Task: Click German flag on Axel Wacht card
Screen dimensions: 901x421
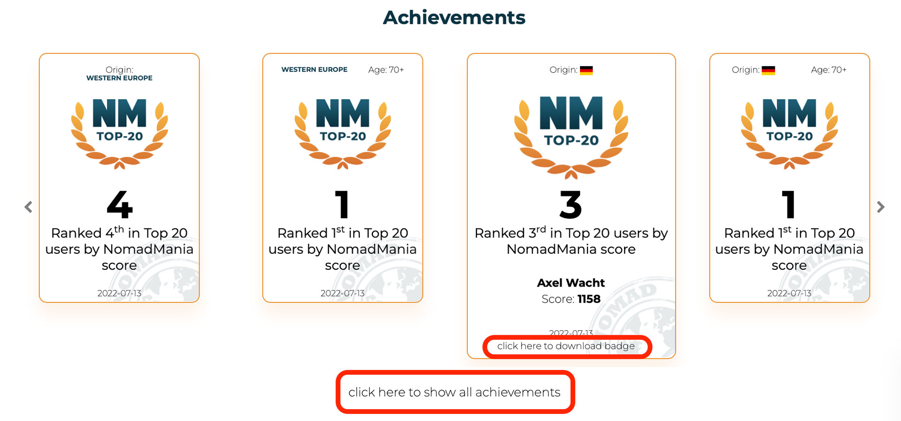Action: [586, 70]
